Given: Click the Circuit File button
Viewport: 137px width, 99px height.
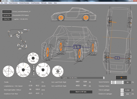Looking at the screenshot, I should click(x=7, y=11).
